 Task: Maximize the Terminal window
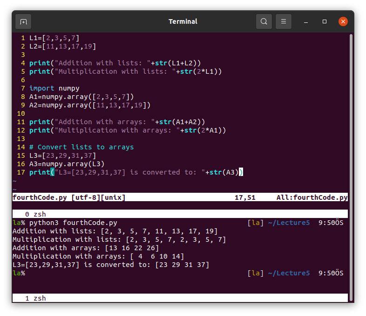click(325, 21)
